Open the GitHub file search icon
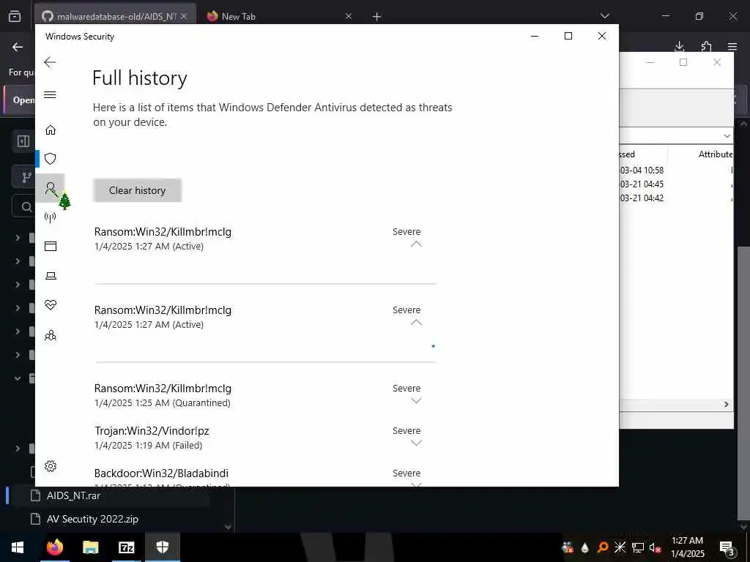This screenshot has height=562, width=750. pyautogui.click(x=26, y=207)
